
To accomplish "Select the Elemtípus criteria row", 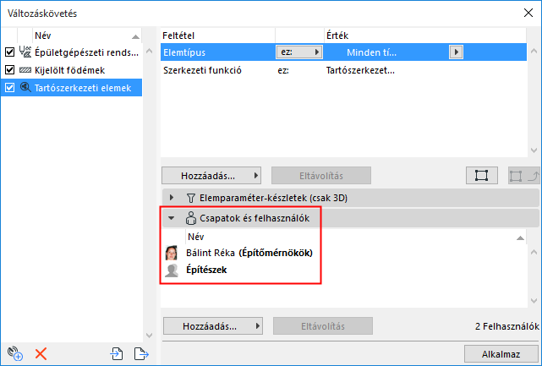I will point(343,52).
